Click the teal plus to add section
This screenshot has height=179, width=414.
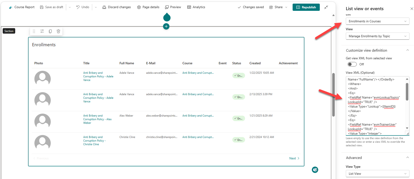click(166, 26)
